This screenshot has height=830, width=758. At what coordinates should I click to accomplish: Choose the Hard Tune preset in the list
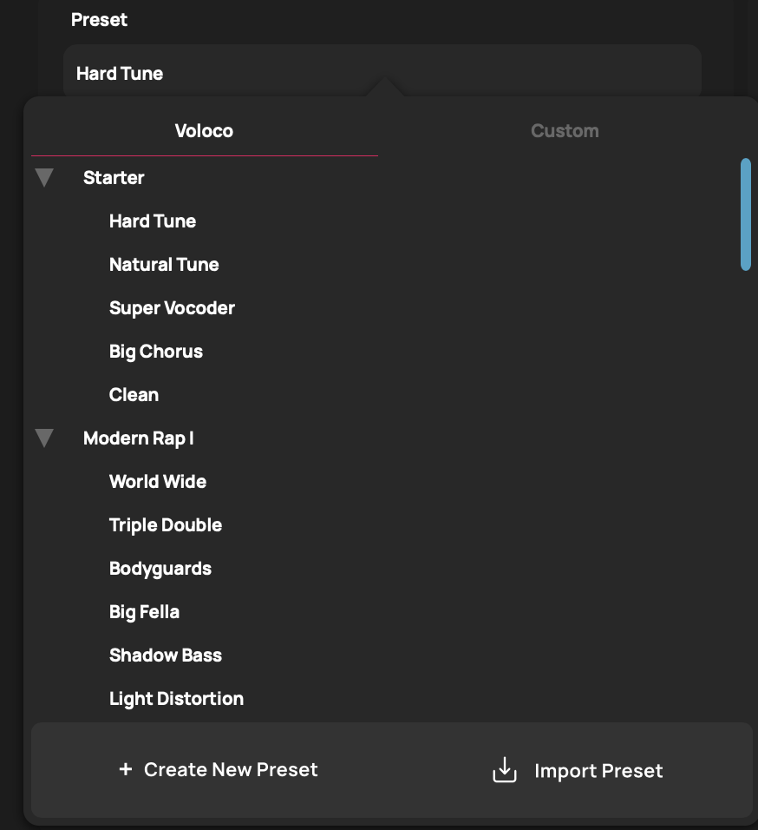pyautogui.click(x=153, y=221)
